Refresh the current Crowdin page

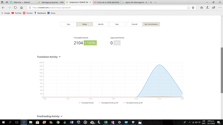[x=15, y=8]
